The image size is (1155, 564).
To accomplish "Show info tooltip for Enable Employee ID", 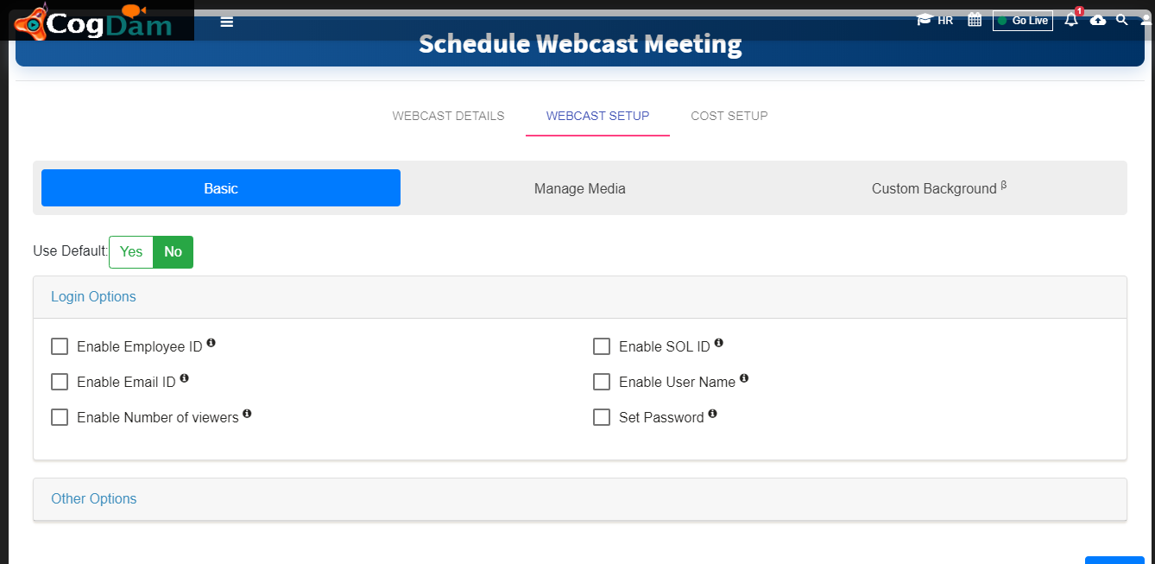I will (x=211, y=343).
